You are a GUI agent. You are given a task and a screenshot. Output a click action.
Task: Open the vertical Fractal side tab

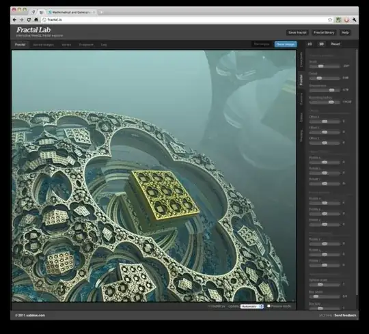tap(301, 79)
